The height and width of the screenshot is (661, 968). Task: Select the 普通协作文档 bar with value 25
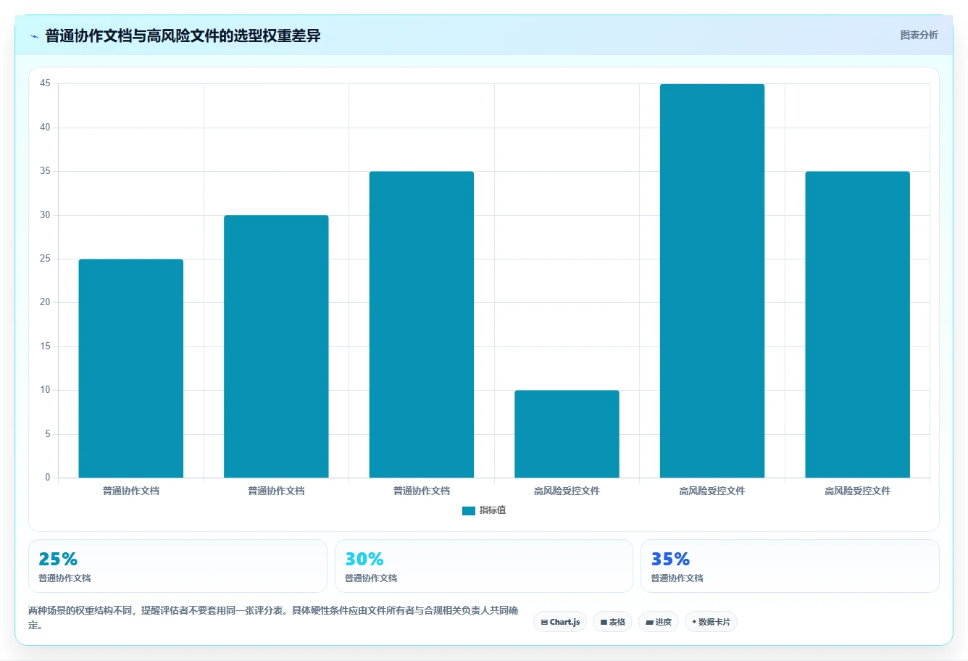tap(131, 368)
